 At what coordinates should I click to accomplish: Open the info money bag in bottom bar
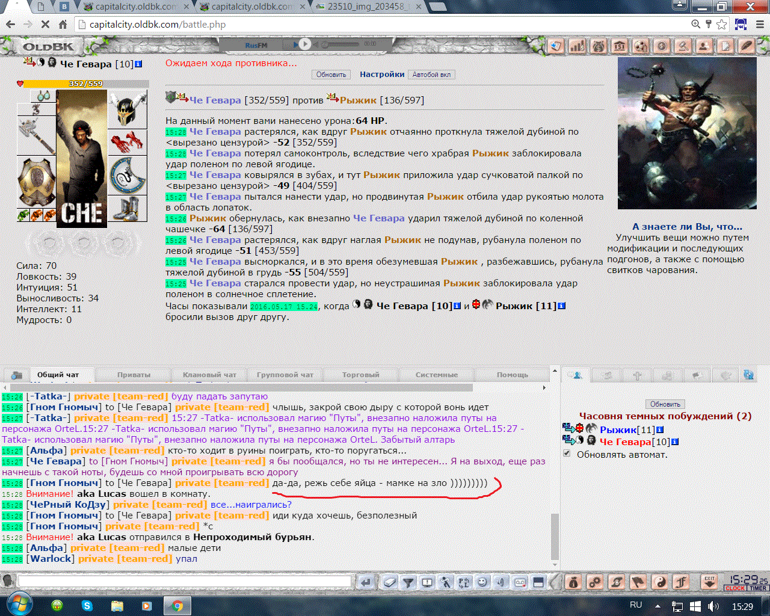tap(573, 582)
